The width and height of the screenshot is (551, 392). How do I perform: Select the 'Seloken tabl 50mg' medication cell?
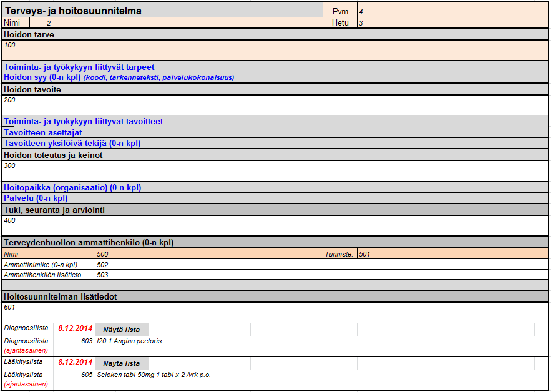[321, 380]
